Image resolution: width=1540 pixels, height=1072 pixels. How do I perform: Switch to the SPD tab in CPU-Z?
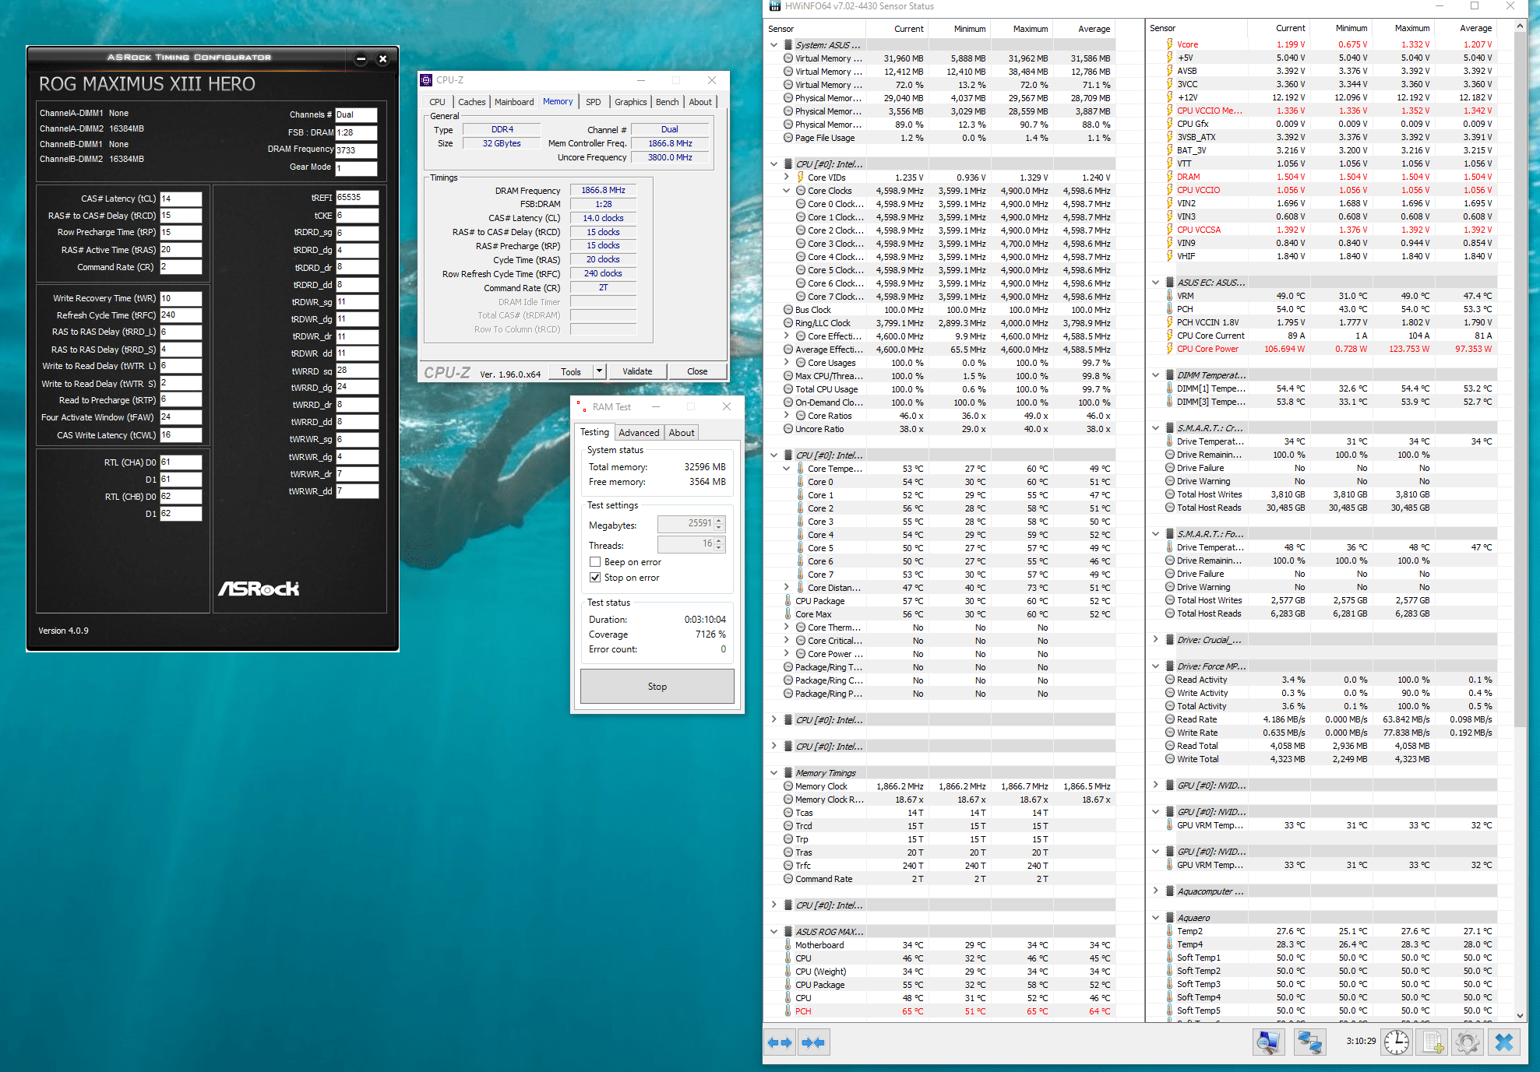(593, 102)
